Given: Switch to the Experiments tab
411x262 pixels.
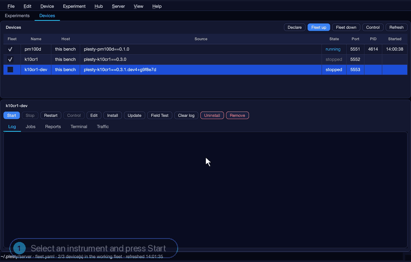Looking at the screenshot, I should [17, 16].
